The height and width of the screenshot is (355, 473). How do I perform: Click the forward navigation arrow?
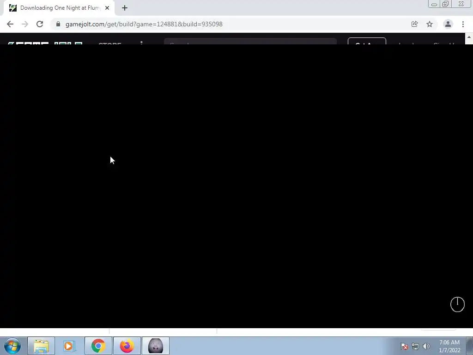tap(25, 24)
